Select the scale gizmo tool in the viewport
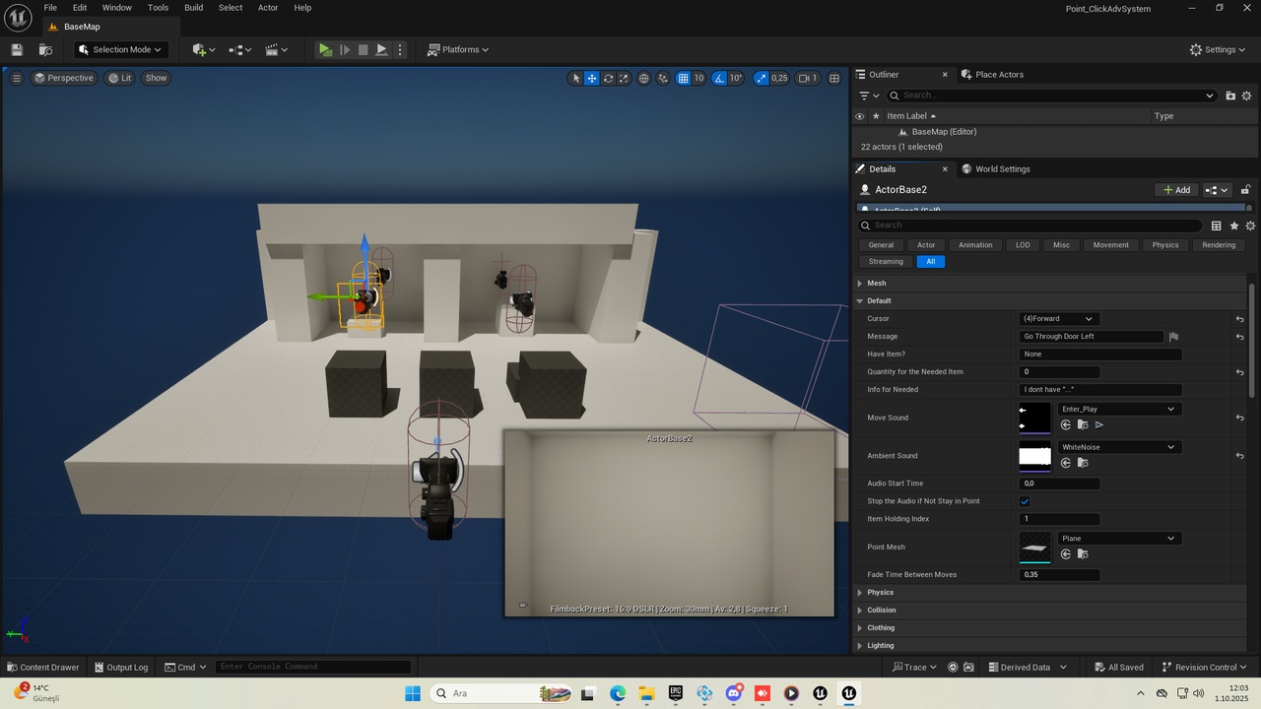Image resolution: width=1261 pixels, height=709 pixels. (624, 78)
